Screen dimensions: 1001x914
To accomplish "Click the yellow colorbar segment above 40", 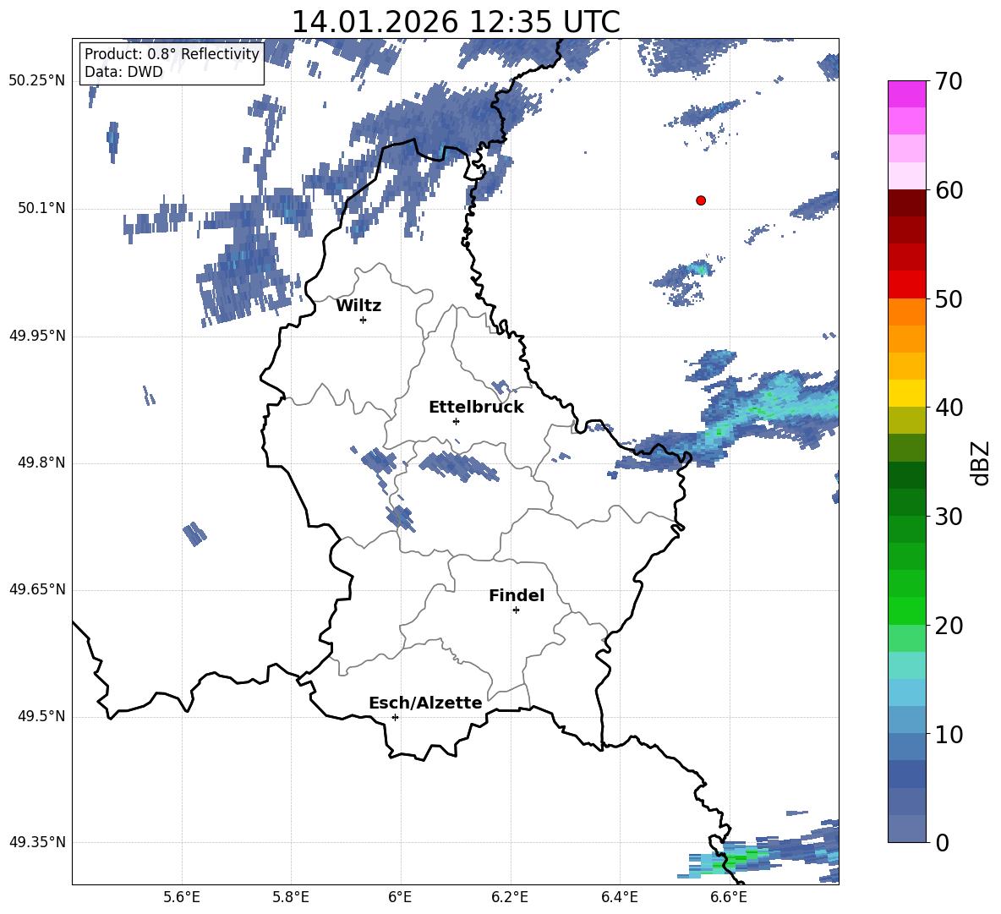I will click(906, 393).
